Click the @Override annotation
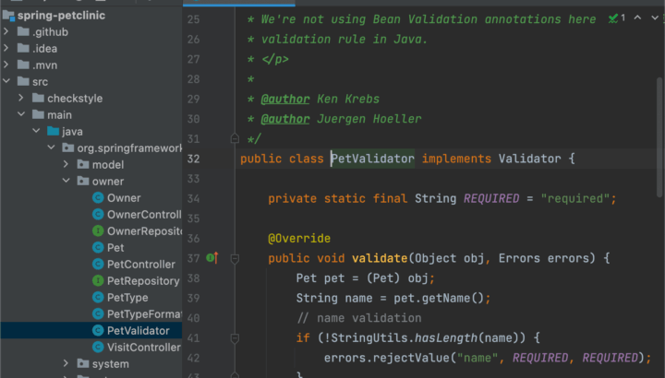 point(299,238)
